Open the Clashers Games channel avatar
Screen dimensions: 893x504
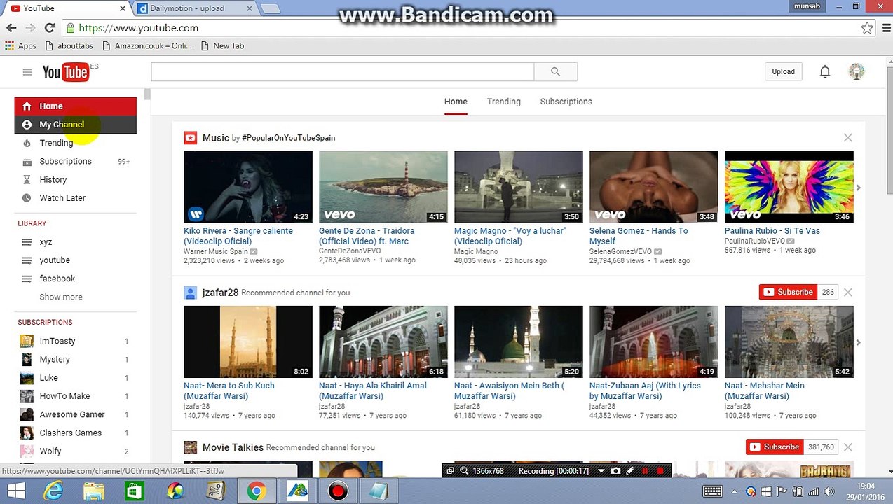tap(27, 433)
